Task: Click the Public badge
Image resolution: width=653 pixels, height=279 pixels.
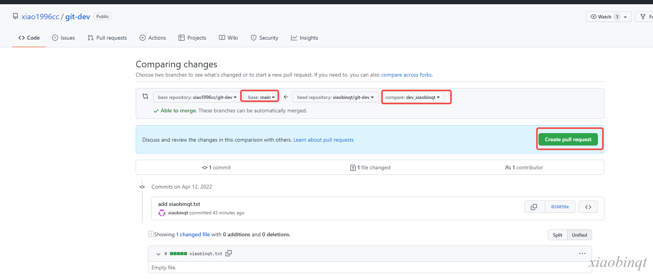Action: coord(103,17)
